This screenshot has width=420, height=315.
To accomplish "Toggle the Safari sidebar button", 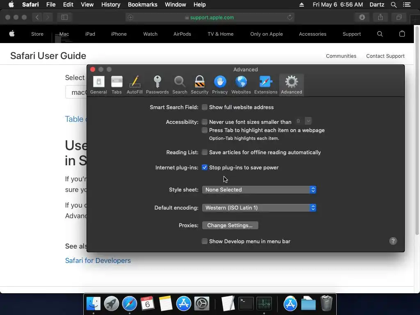I will click(64, 17).
